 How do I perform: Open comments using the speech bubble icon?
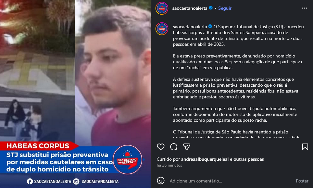click(174, 147)
